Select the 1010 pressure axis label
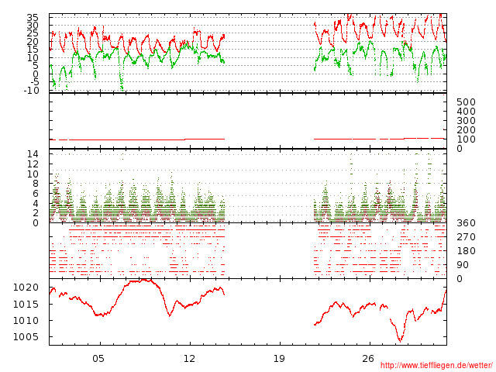Image resolution: width=496 pixels, height=372 pixels. pyautogui.click(x=26, y=321)
